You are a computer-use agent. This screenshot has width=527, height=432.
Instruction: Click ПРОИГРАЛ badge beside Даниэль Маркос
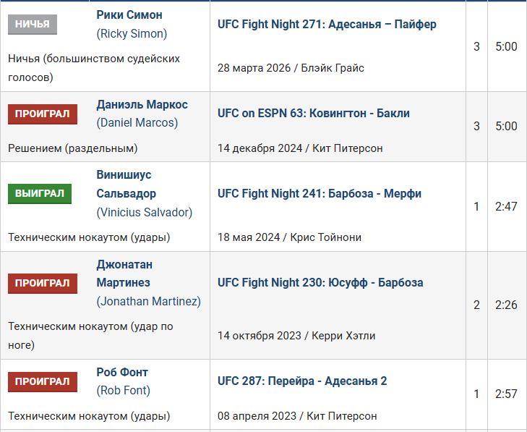click(43, 114)
